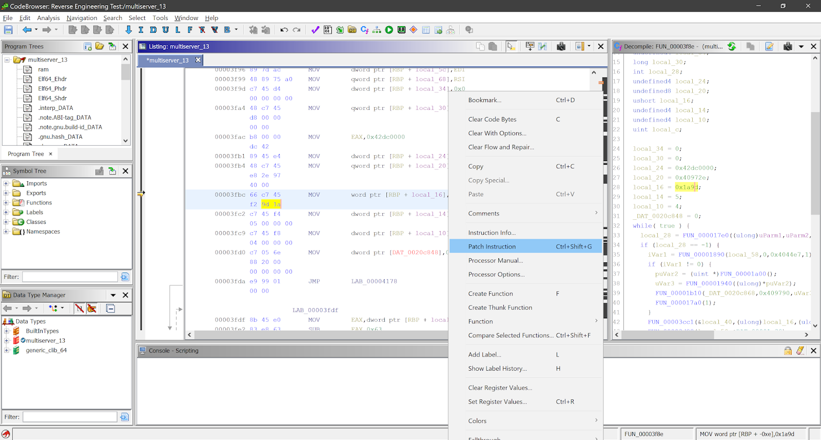Choose Create Function from context menu
This screenshot has width=821, height=440.
(x=525, y=294)
